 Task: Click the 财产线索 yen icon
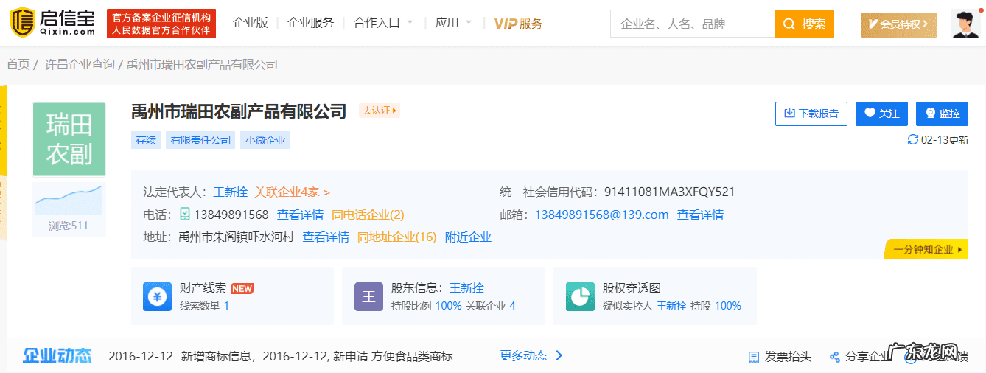tap(157, 296)
